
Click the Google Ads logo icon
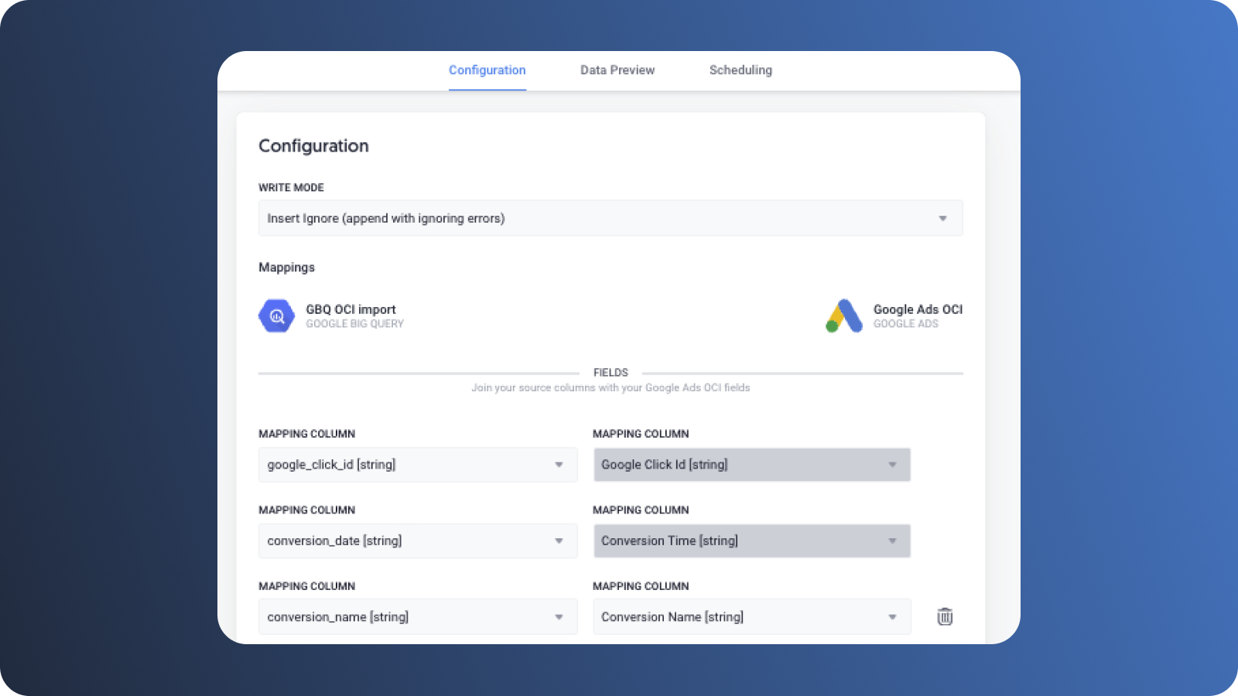(844, 316)
